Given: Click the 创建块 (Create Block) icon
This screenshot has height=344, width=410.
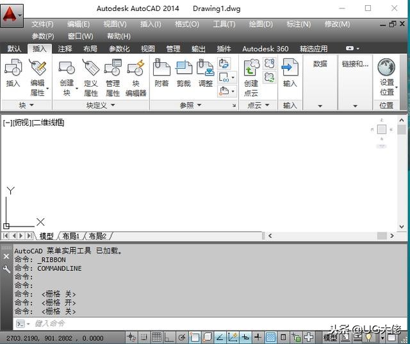Looking at the screenshot, I should tap(67, 77).
